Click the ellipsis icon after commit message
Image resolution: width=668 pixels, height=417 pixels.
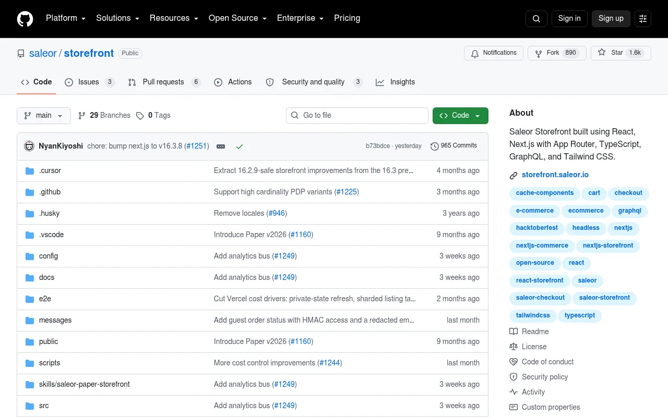[x=221, y=146]
